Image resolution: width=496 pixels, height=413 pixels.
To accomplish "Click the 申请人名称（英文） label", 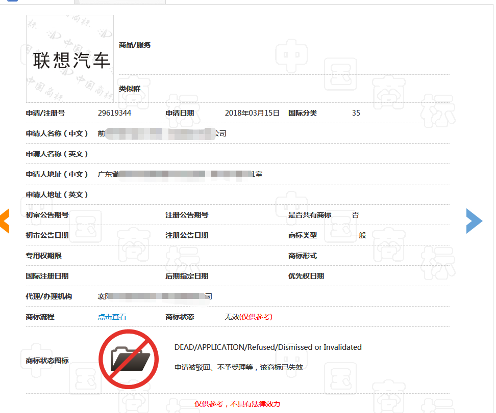I will [57, 154].
